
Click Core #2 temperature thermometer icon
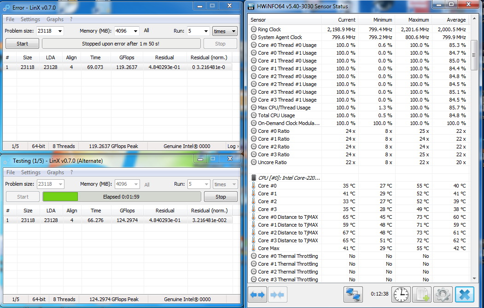(253, 201)
